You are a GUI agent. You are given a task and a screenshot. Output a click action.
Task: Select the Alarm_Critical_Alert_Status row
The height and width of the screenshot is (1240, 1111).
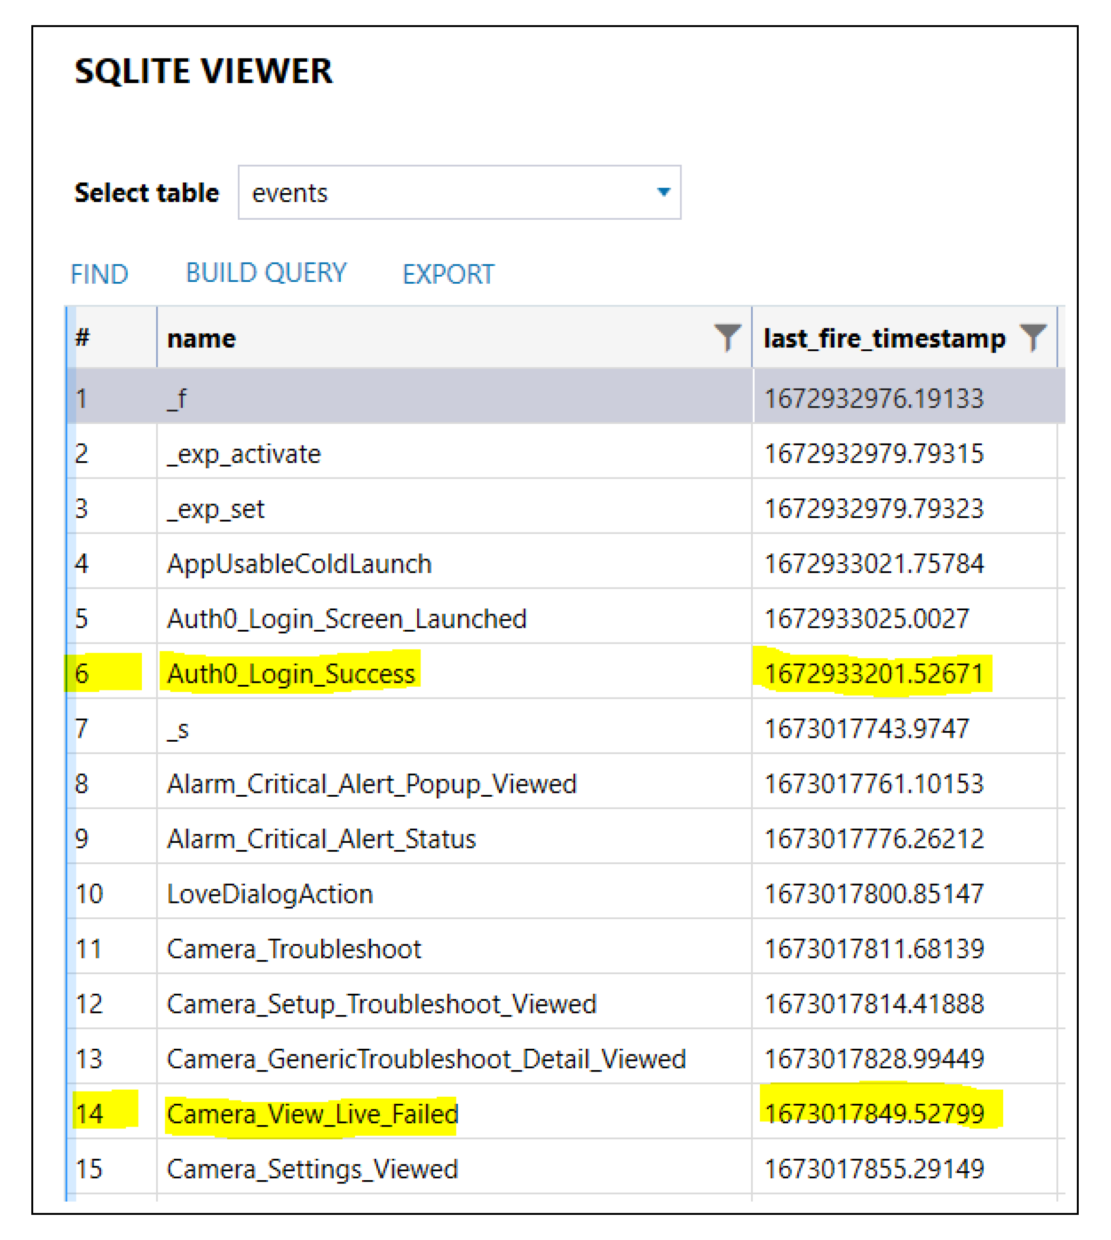coord(321,839)
